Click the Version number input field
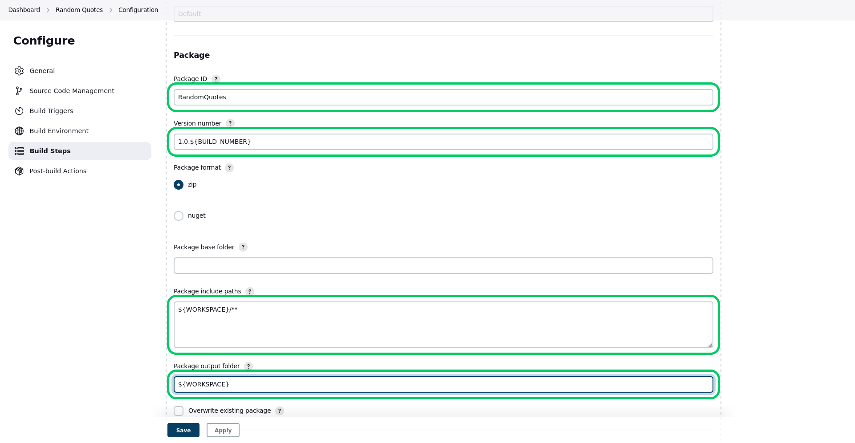Viewport: 855px width, 443px height. pyautogui.click(x=444, y=142)
